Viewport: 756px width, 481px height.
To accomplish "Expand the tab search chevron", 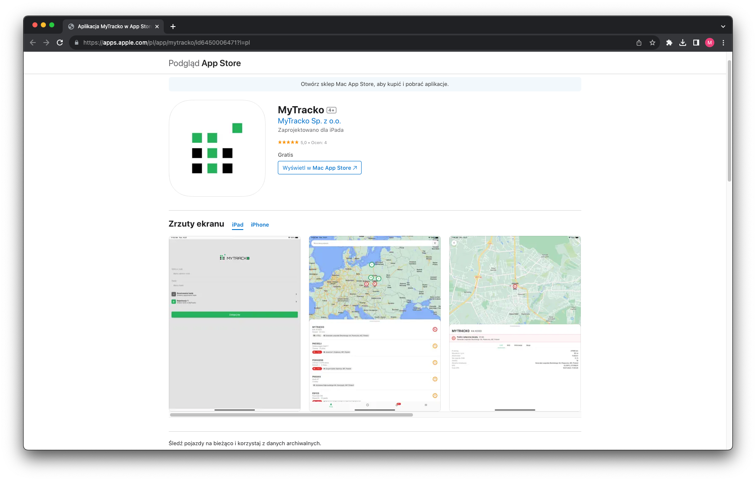I will [x=723, y=27].
